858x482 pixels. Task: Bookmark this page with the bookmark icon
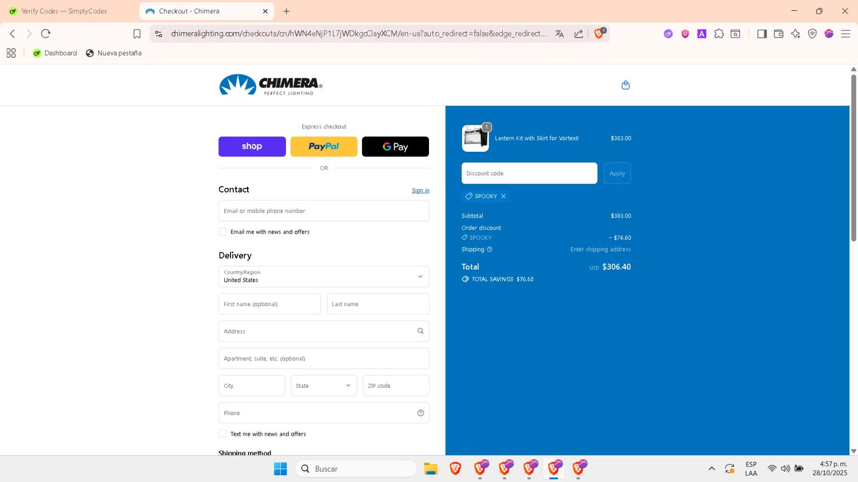(137, 34)
